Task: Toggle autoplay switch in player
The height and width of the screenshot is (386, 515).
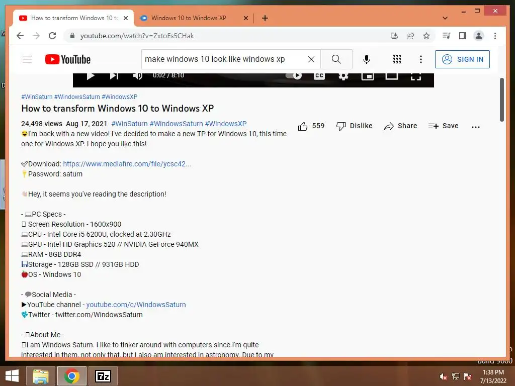Action: click(x=293, y=76)
